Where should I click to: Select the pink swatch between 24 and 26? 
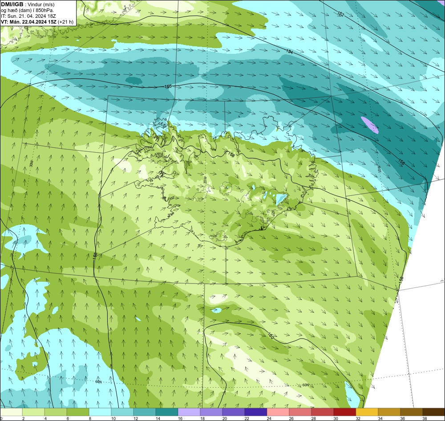pos(278,412)
